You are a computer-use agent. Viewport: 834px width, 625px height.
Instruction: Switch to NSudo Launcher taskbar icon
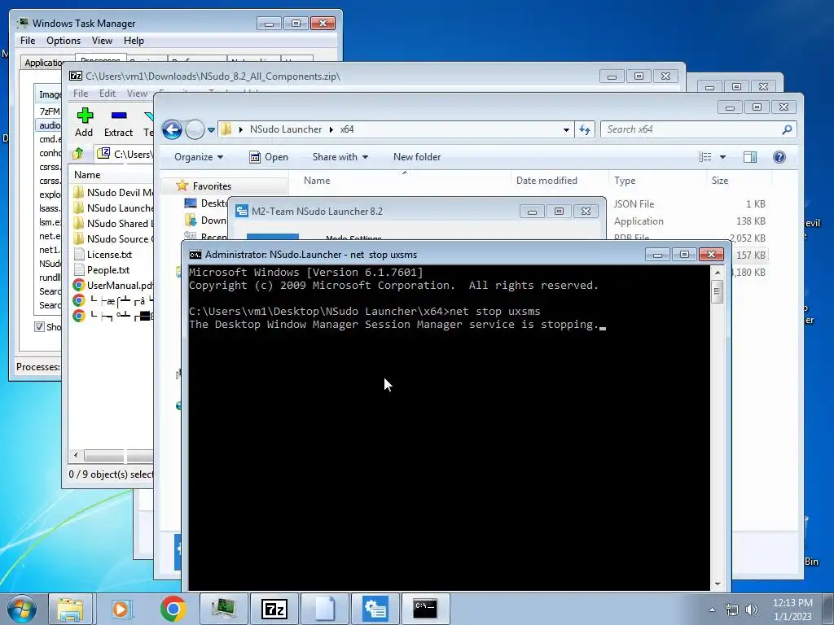(x=375, y=609)
